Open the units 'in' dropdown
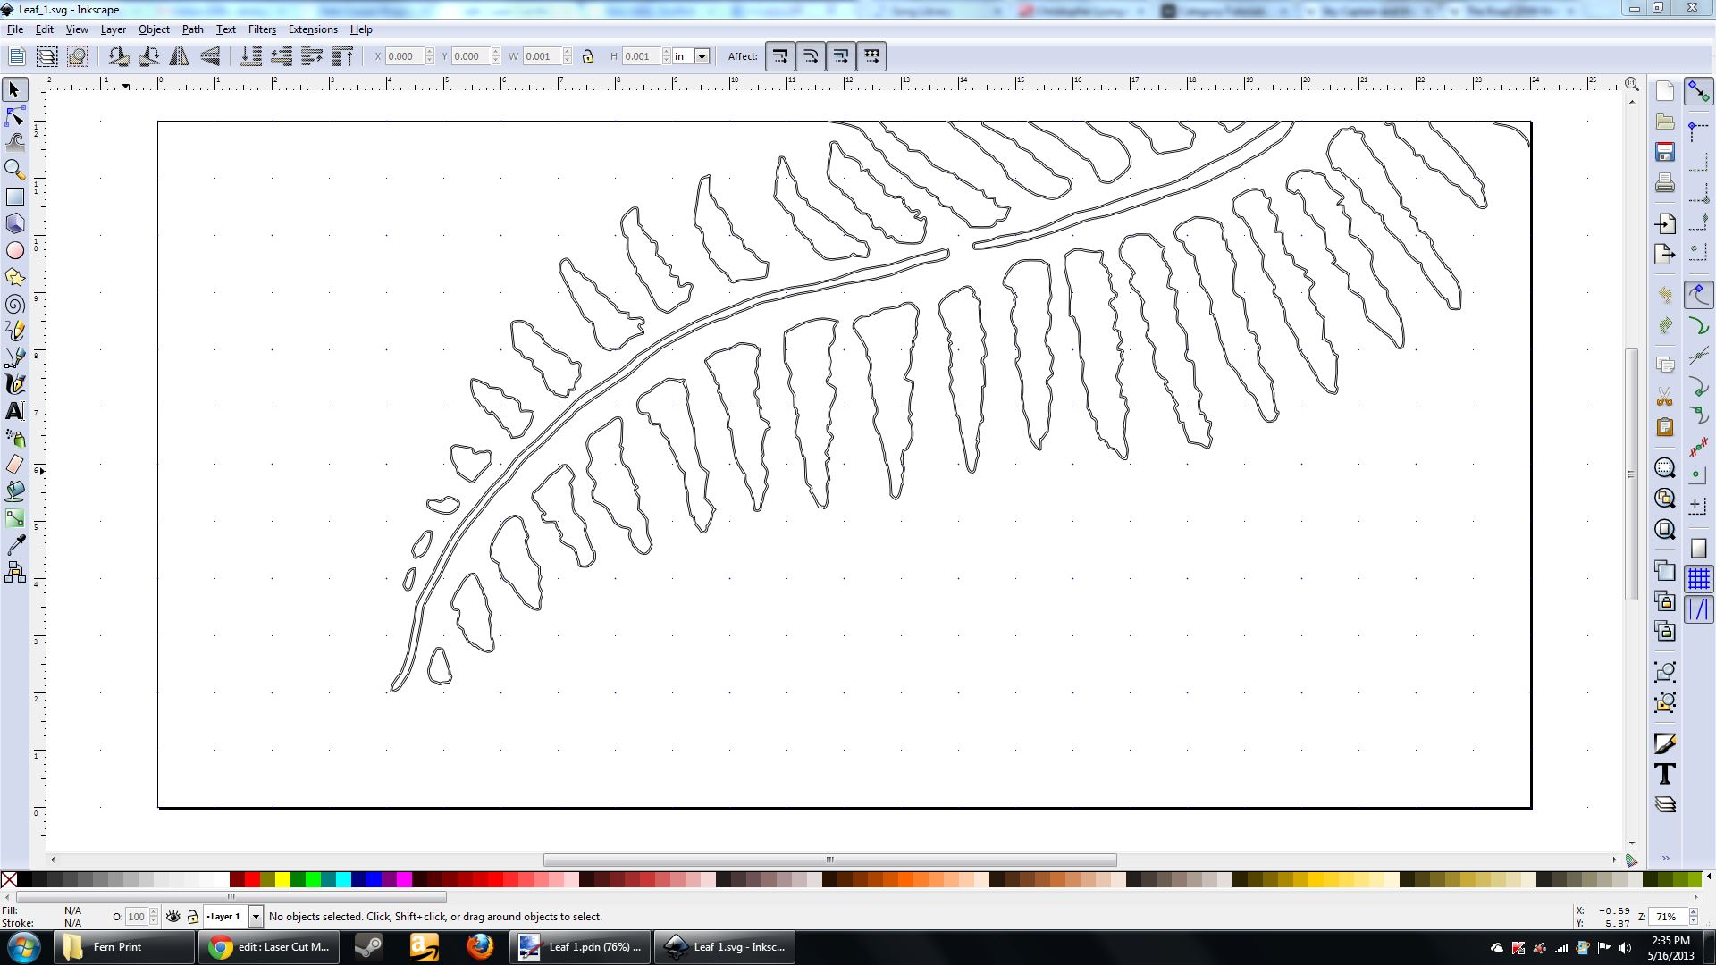 tap(702, 56)
